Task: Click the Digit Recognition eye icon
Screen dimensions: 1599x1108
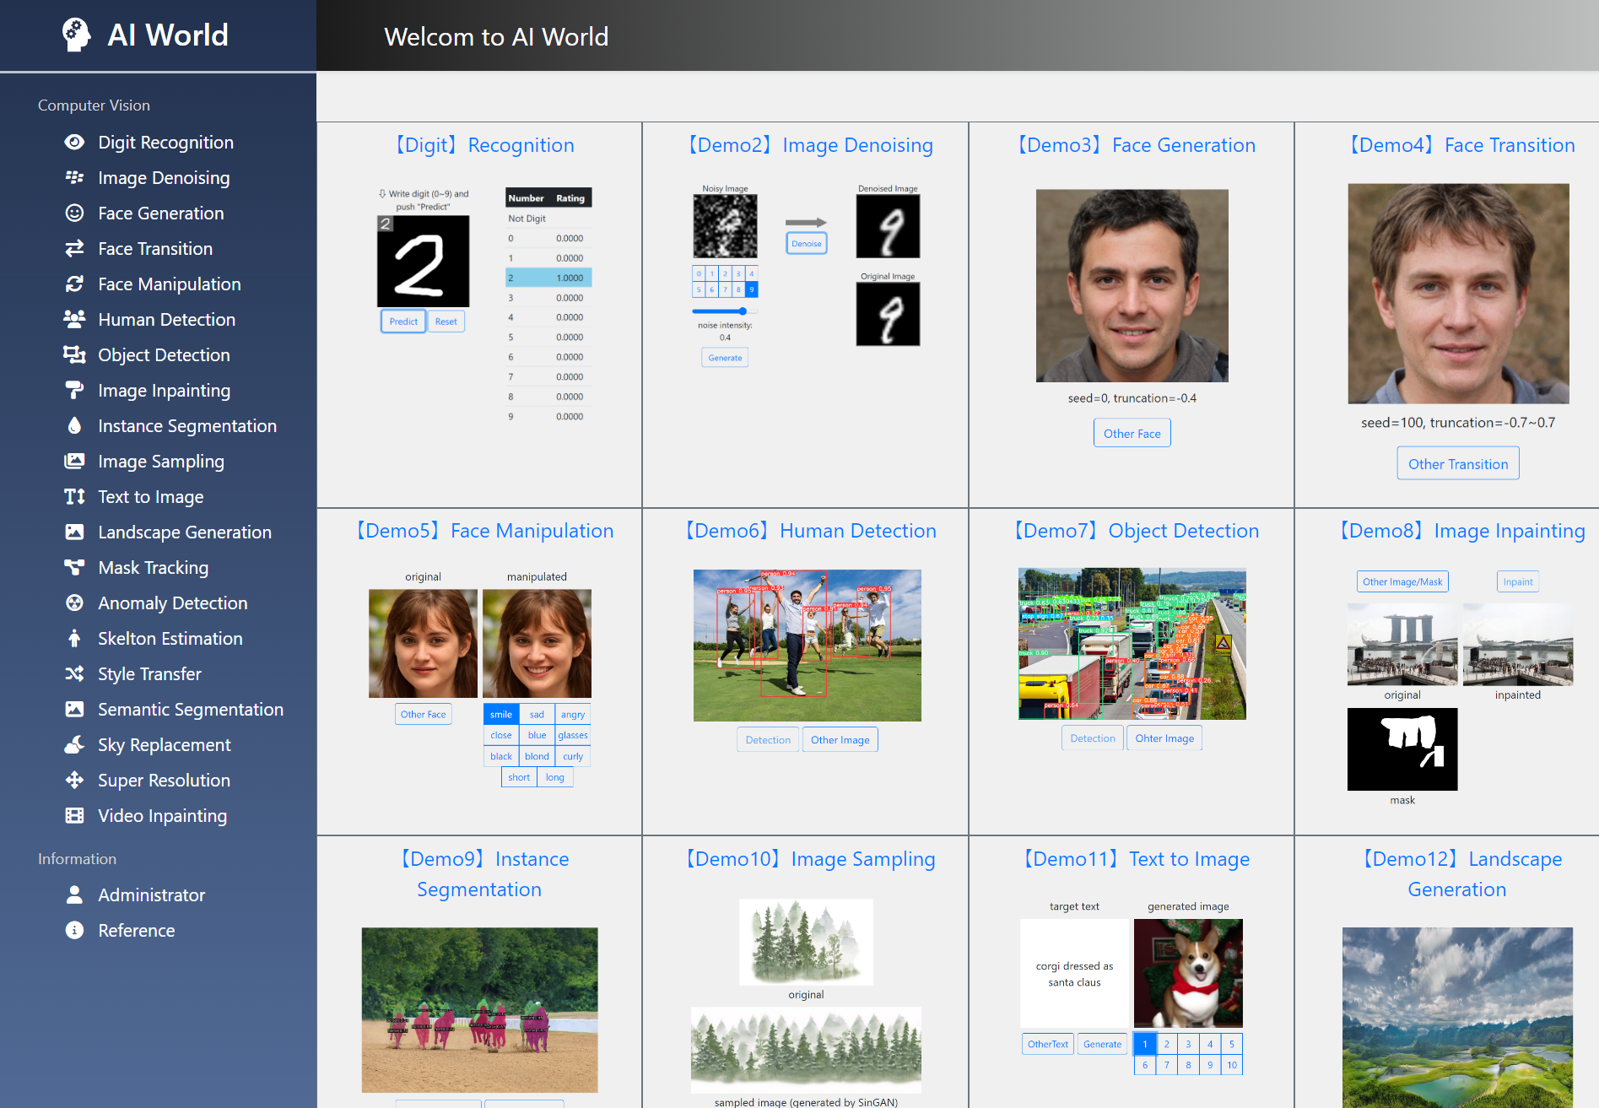Action: [74, 142]
